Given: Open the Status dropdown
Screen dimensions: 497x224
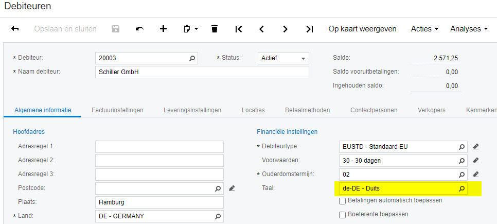Looking at the screenshot, I should tap(303, 59).
